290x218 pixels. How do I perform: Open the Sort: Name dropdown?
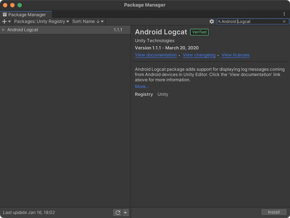pos(88,21)
